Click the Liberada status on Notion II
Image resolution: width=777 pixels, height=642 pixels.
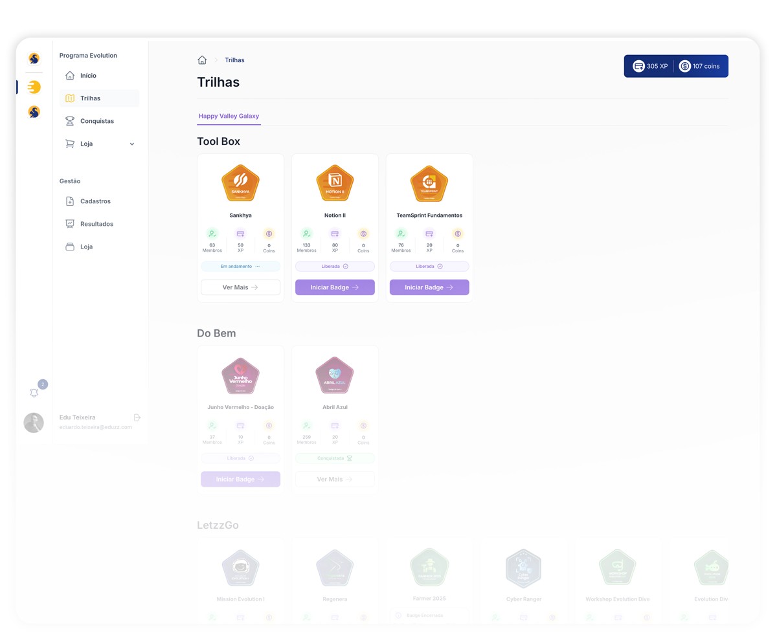(335, 266)
